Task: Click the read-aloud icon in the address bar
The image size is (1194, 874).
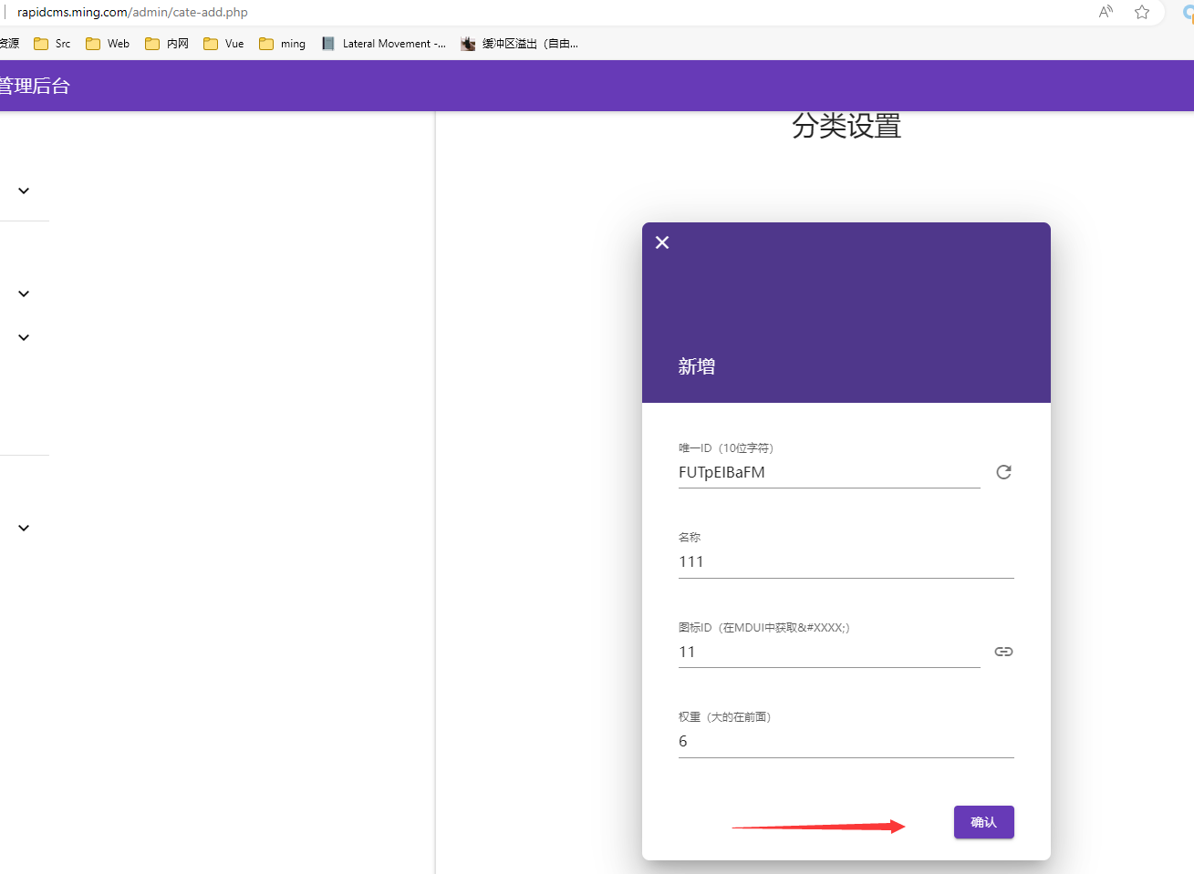Action: pyautogui.click(x=1105, y=12)
